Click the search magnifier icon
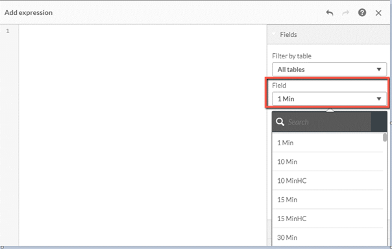Screen dimensions: 392x249 (x=280, y=122)
